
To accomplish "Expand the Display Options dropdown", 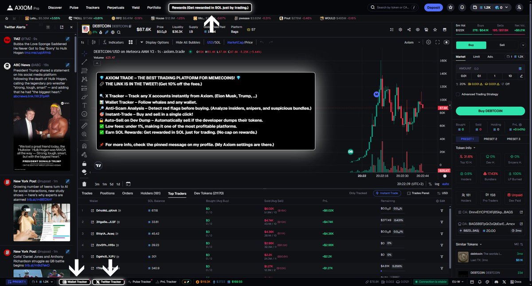I will [154, 43].
